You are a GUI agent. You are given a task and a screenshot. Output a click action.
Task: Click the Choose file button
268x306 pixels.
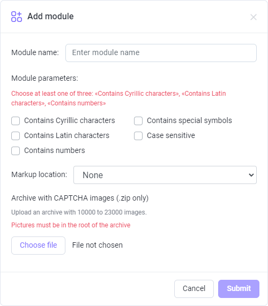[x=38, y=246]
